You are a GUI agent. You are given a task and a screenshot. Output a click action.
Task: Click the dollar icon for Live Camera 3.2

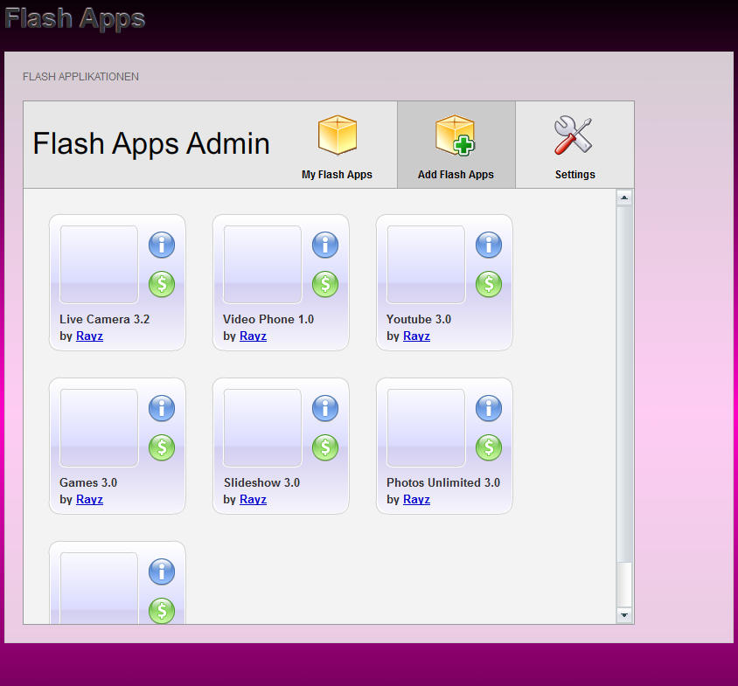point(162,284)
